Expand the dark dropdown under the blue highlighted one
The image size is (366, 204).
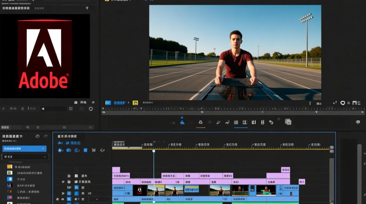click(25, 157)
